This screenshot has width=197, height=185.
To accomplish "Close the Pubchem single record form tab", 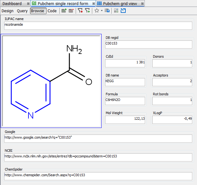I will coord(93,4).
